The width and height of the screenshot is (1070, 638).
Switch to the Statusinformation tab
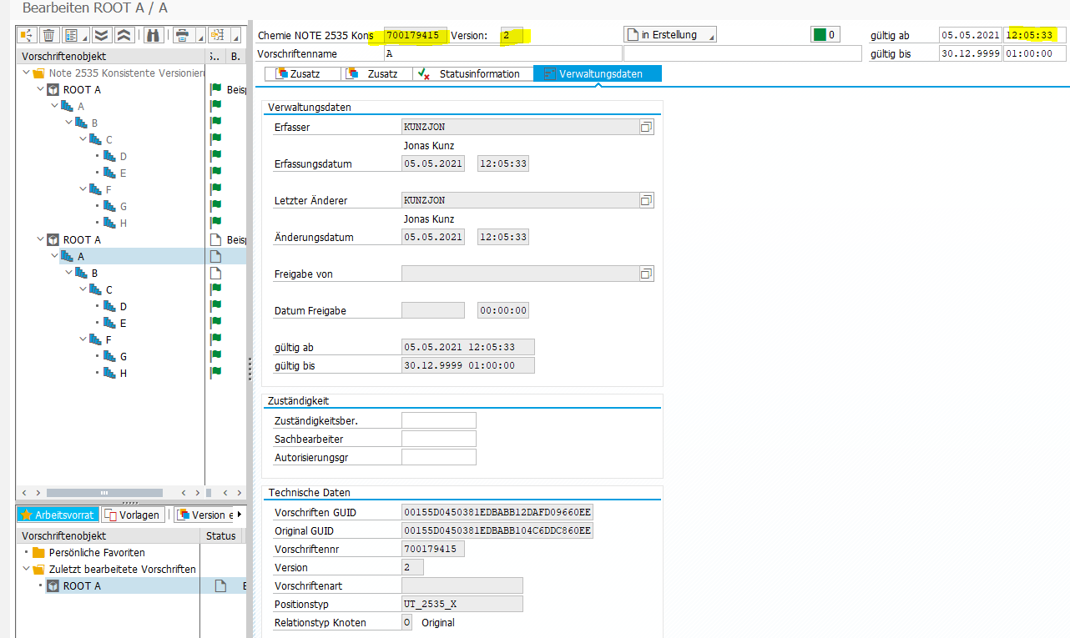coord(472,74)
